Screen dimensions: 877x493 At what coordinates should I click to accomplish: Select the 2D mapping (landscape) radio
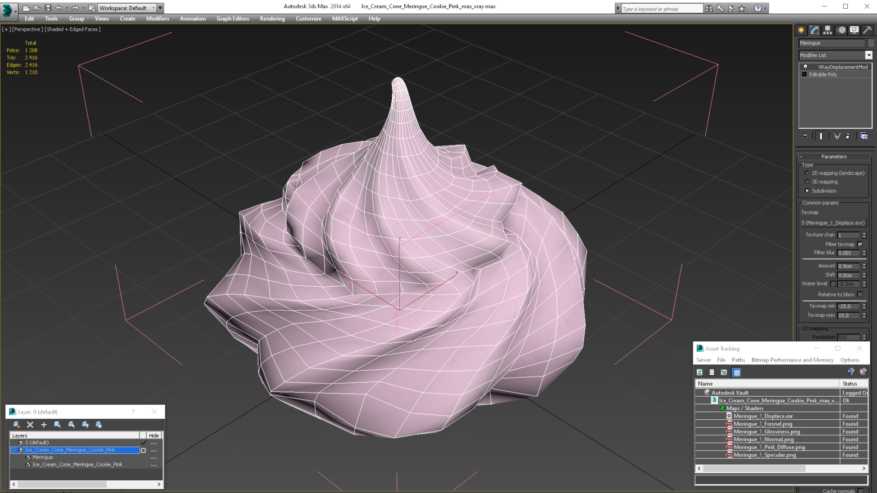[807, 173]
